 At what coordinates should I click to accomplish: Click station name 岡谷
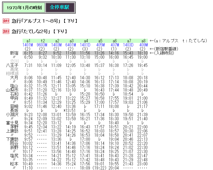coord(14,143)
